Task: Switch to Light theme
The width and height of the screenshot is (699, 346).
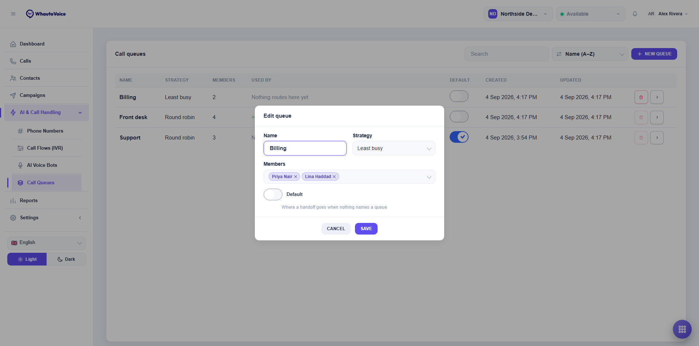Action: [x=27, y=259]
